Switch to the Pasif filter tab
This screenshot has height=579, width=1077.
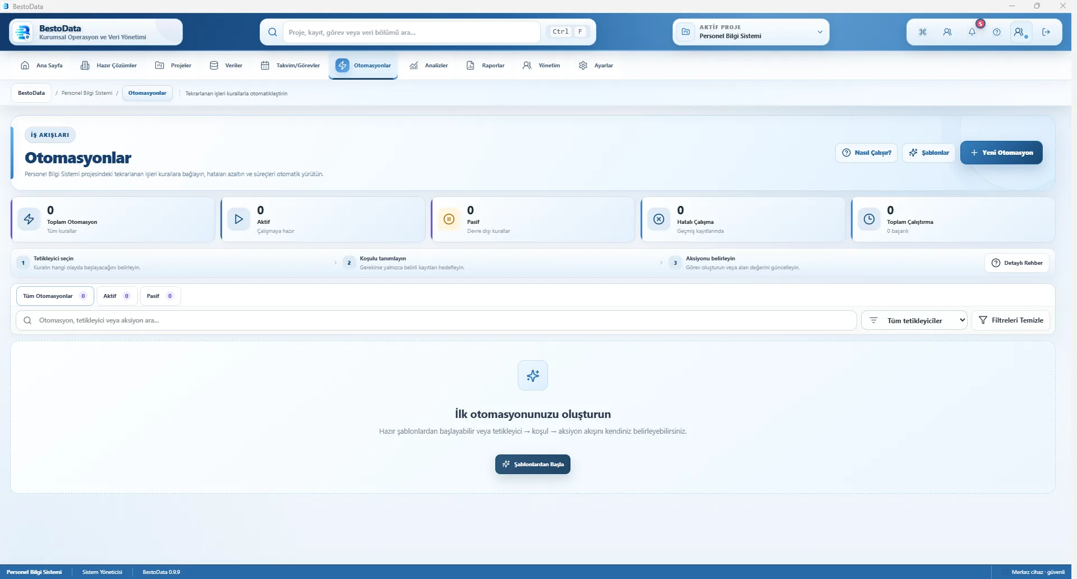(160, 296)
